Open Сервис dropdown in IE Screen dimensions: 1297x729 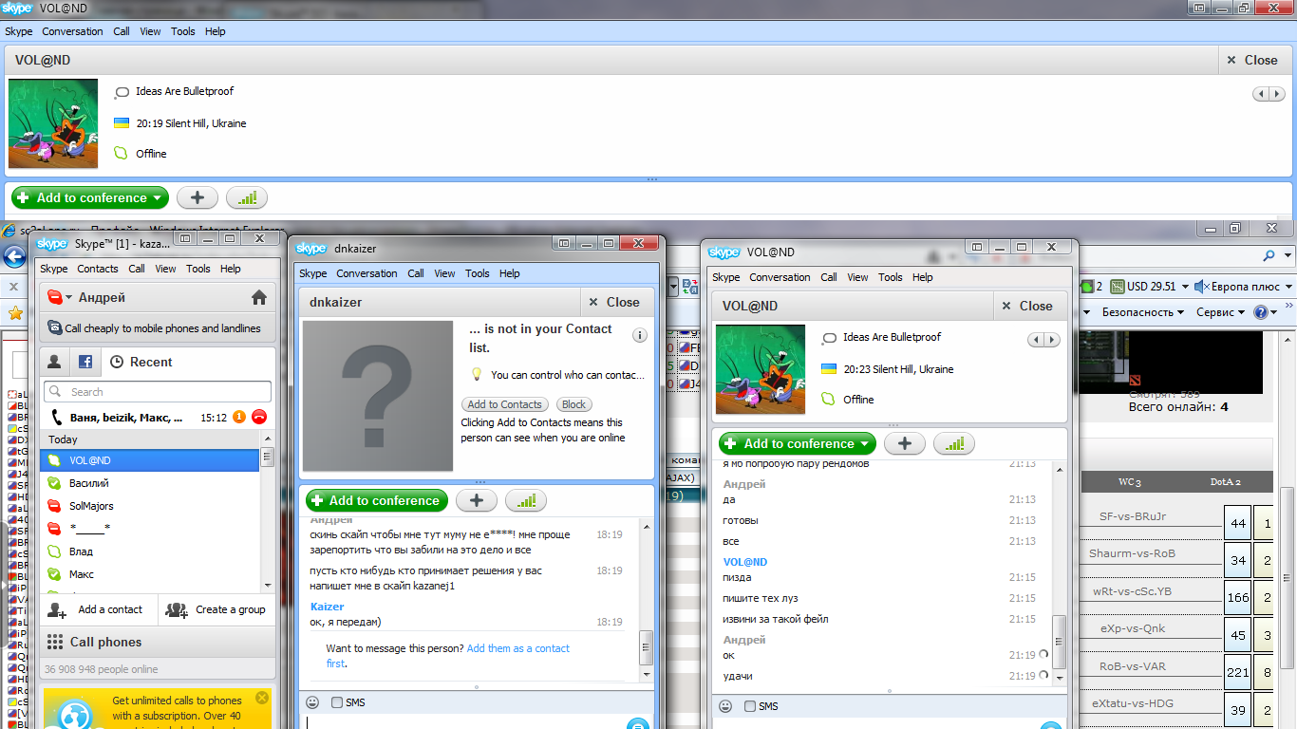click(1221, 312)
